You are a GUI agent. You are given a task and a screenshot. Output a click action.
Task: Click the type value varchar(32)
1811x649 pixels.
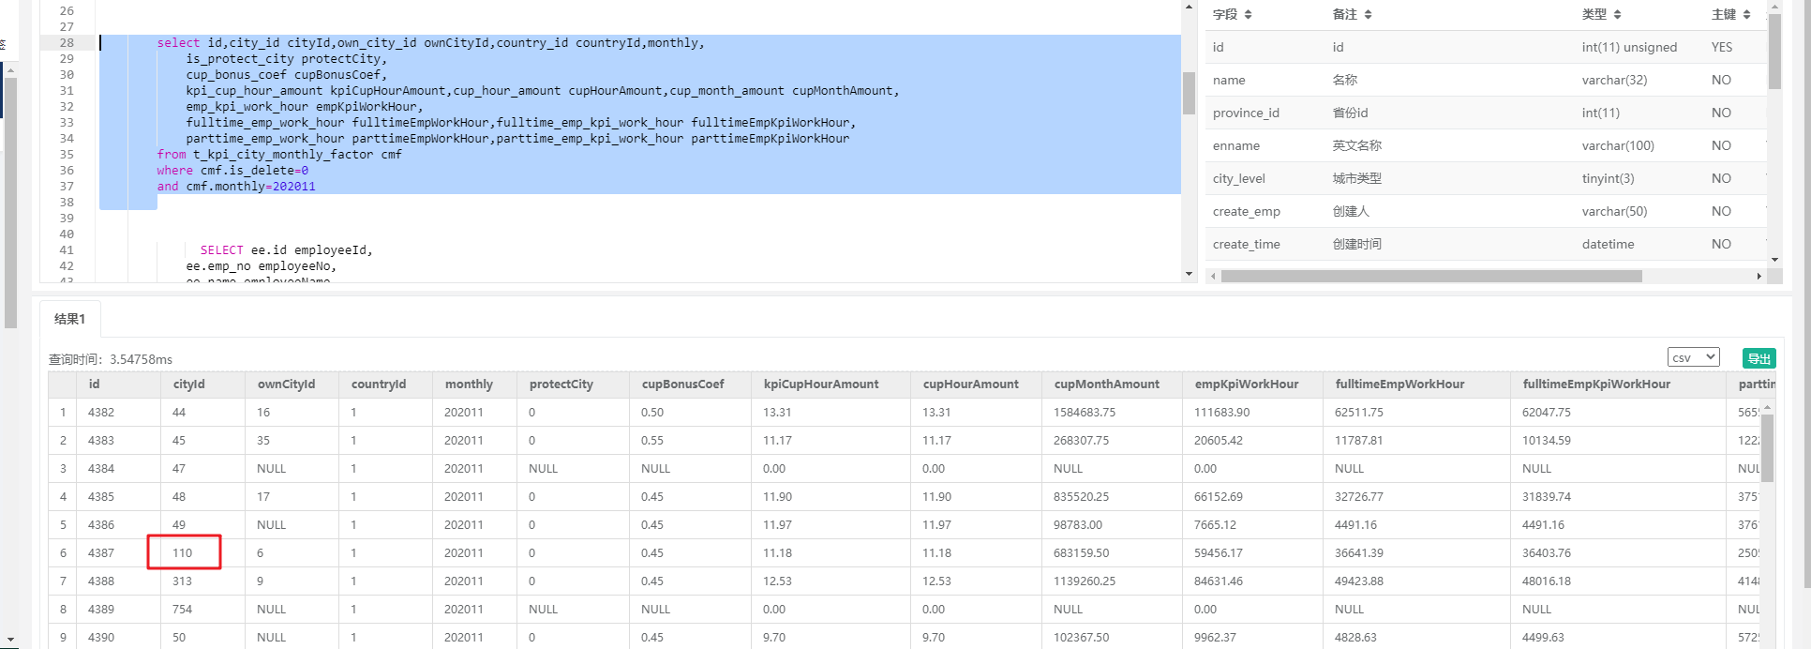(1614, 80)
